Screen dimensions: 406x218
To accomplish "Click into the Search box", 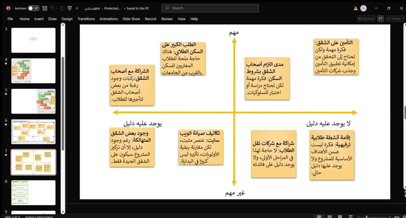I will click(210, 8).
